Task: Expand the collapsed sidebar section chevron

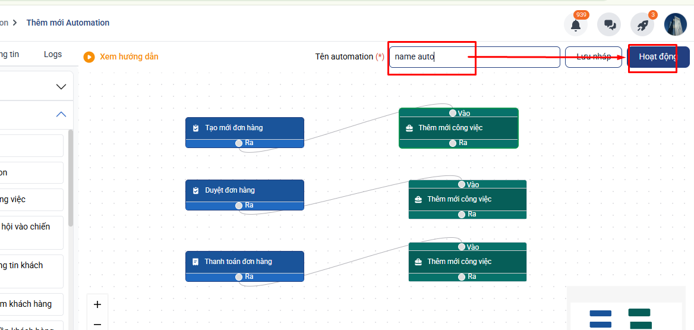Action: pyautogui.click(x=61, y=87)
